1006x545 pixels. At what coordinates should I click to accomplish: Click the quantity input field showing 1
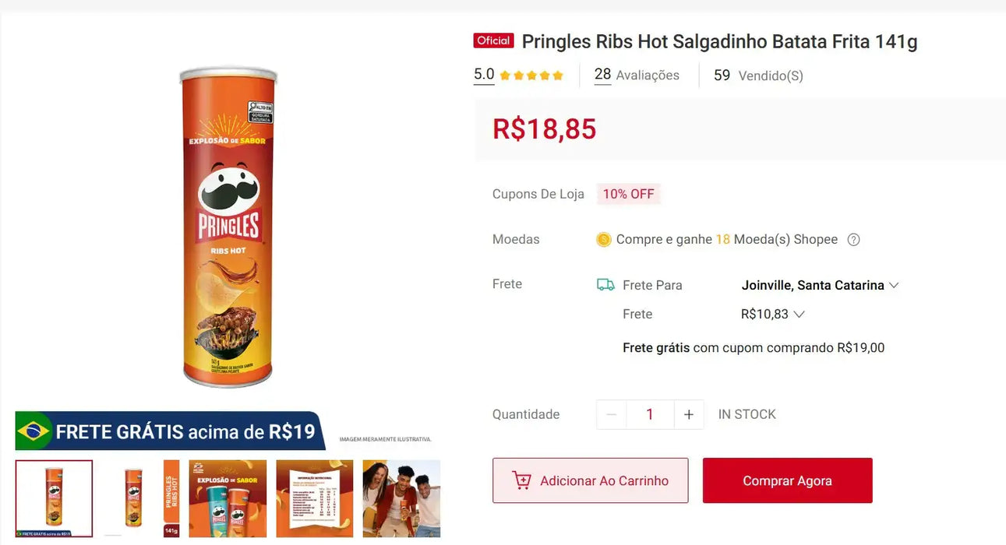(x=650, y=415)
